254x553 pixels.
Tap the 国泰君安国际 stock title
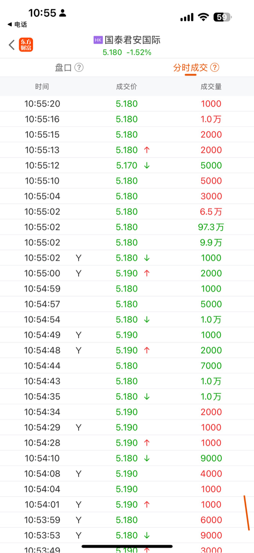pyautogui.click(x=133, y=40)
